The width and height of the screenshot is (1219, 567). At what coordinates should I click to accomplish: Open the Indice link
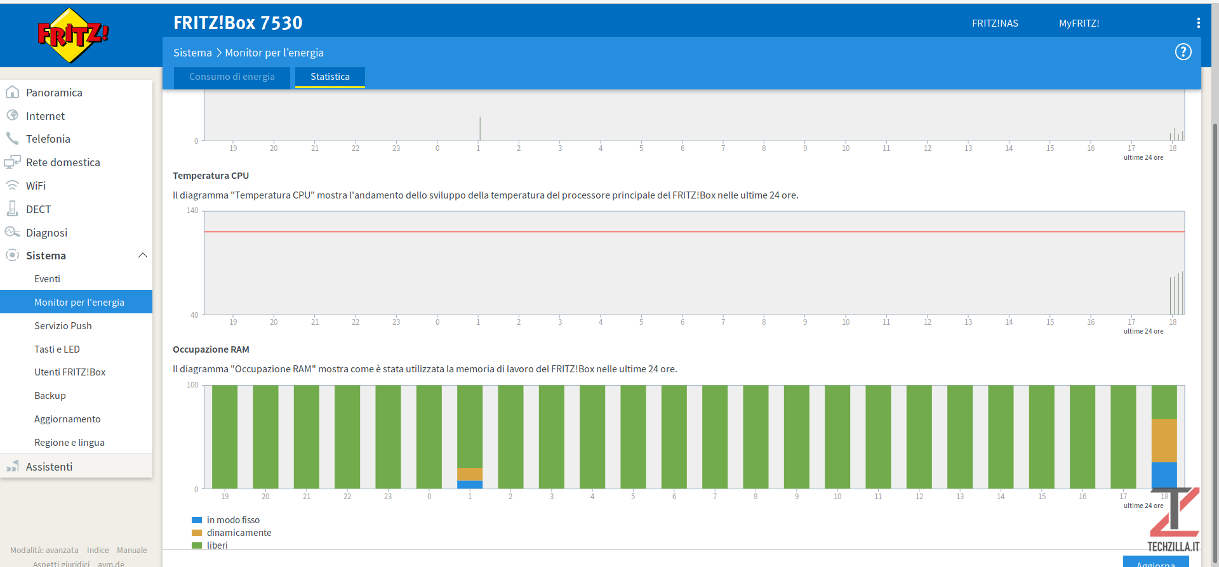98,551
